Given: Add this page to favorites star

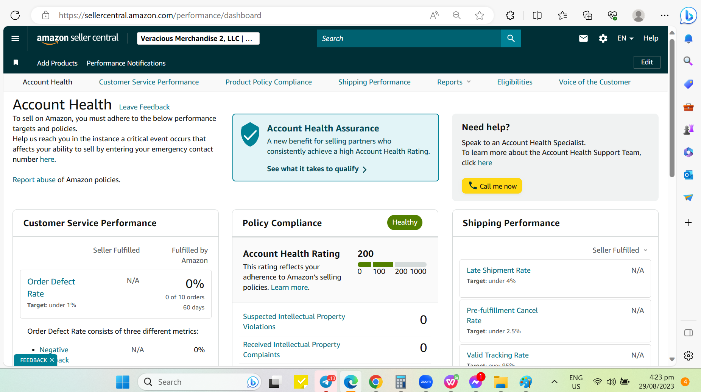Looking at the screenshot, I should [x=480, y=15].
